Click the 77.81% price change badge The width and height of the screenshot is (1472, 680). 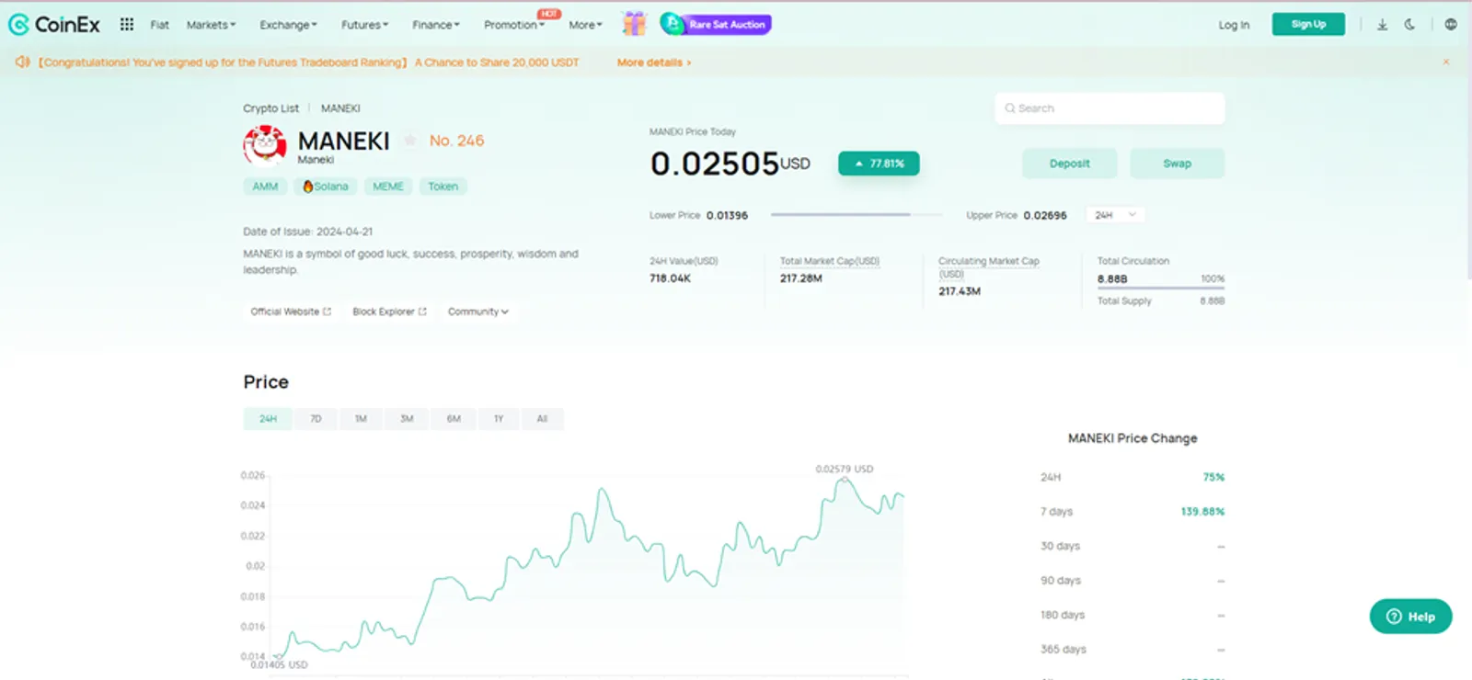pos(879,164)
